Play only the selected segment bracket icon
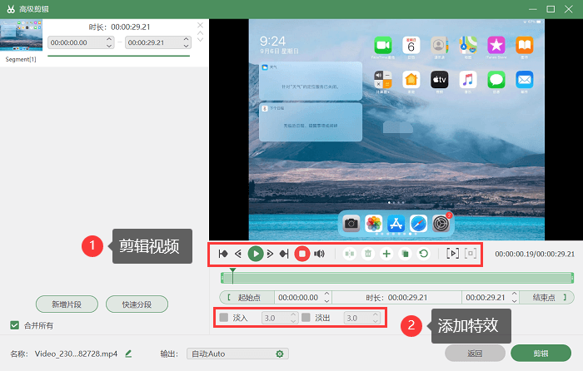 452,254
